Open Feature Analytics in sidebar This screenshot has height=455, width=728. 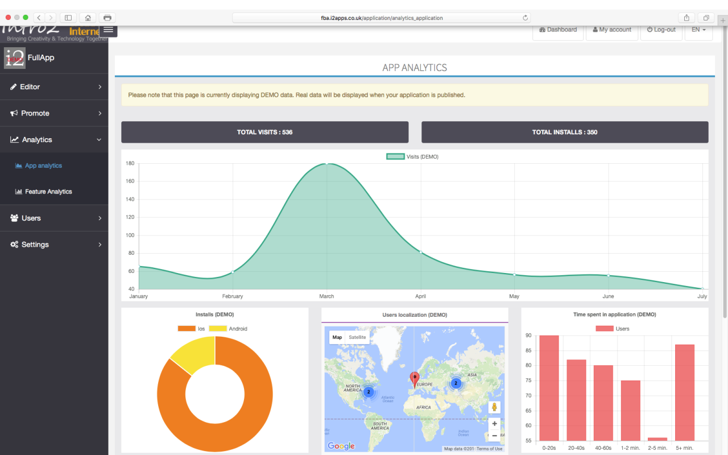pos(48,192)
